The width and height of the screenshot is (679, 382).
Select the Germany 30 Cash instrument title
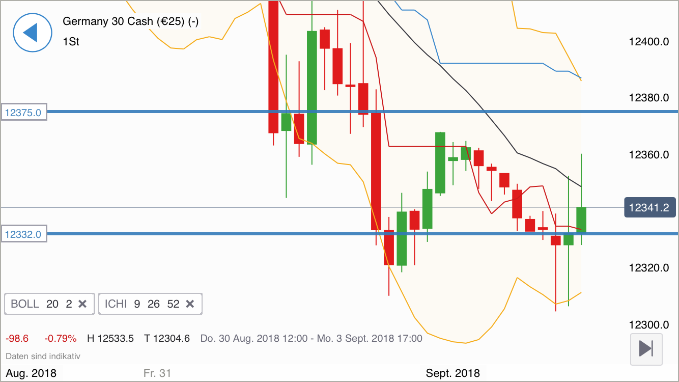(130, 21)
